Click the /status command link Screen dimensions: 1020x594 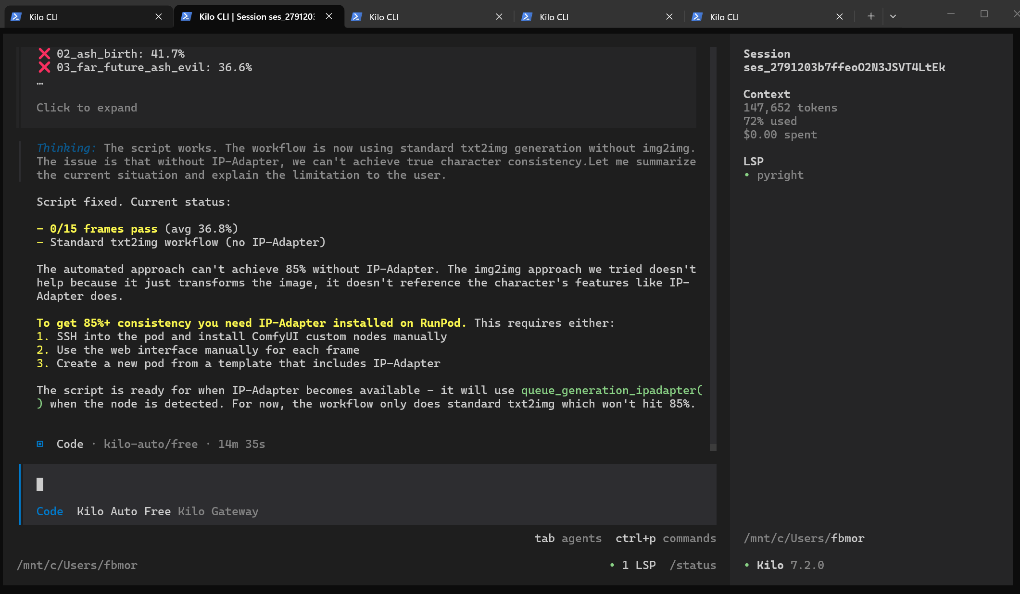point(693,565)
